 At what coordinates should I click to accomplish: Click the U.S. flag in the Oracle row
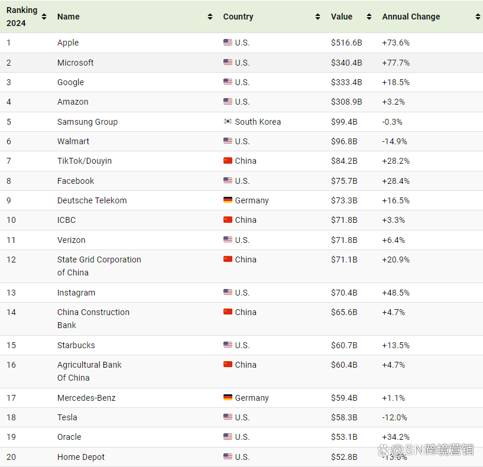(228, 436)
